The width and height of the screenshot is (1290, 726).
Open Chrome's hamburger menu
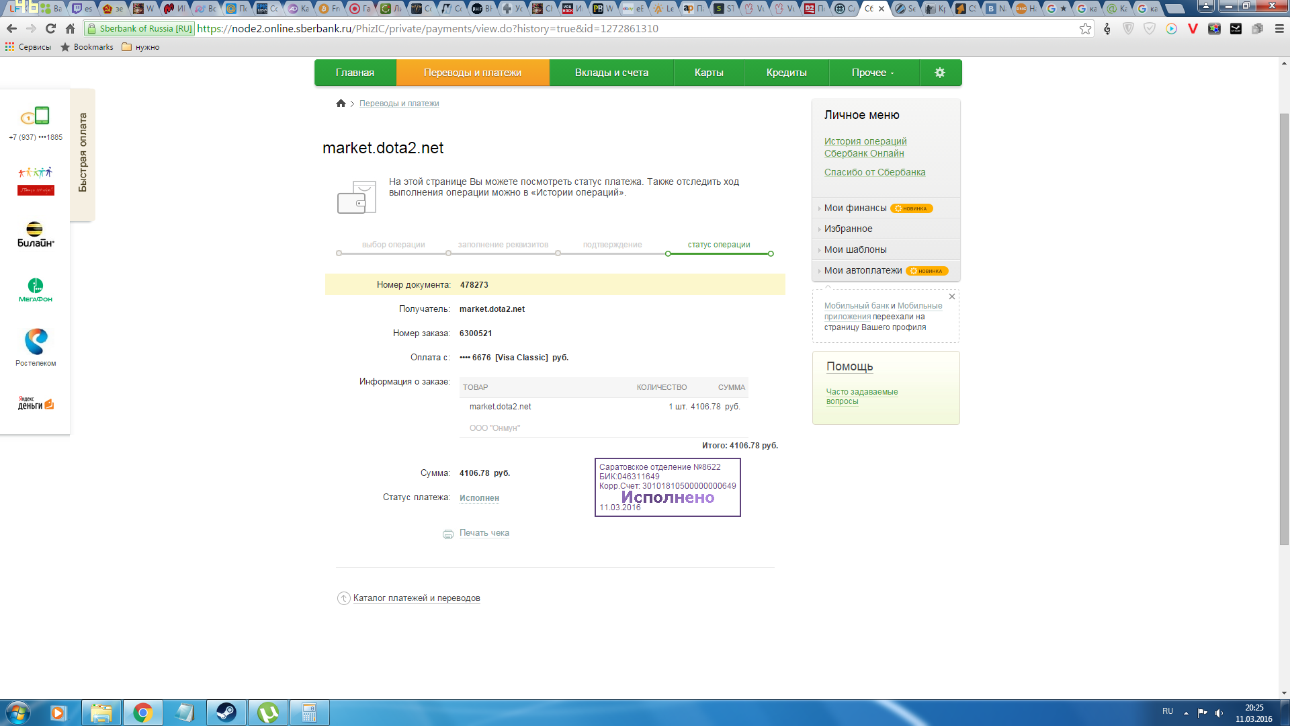click(1279, 28)
